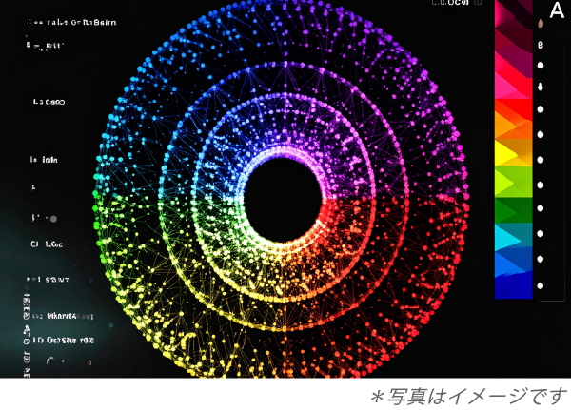Pick the lime green swatch from the palette
This screenshot has height=410, width=571.
pyautogui.click(x=513, y=181)
